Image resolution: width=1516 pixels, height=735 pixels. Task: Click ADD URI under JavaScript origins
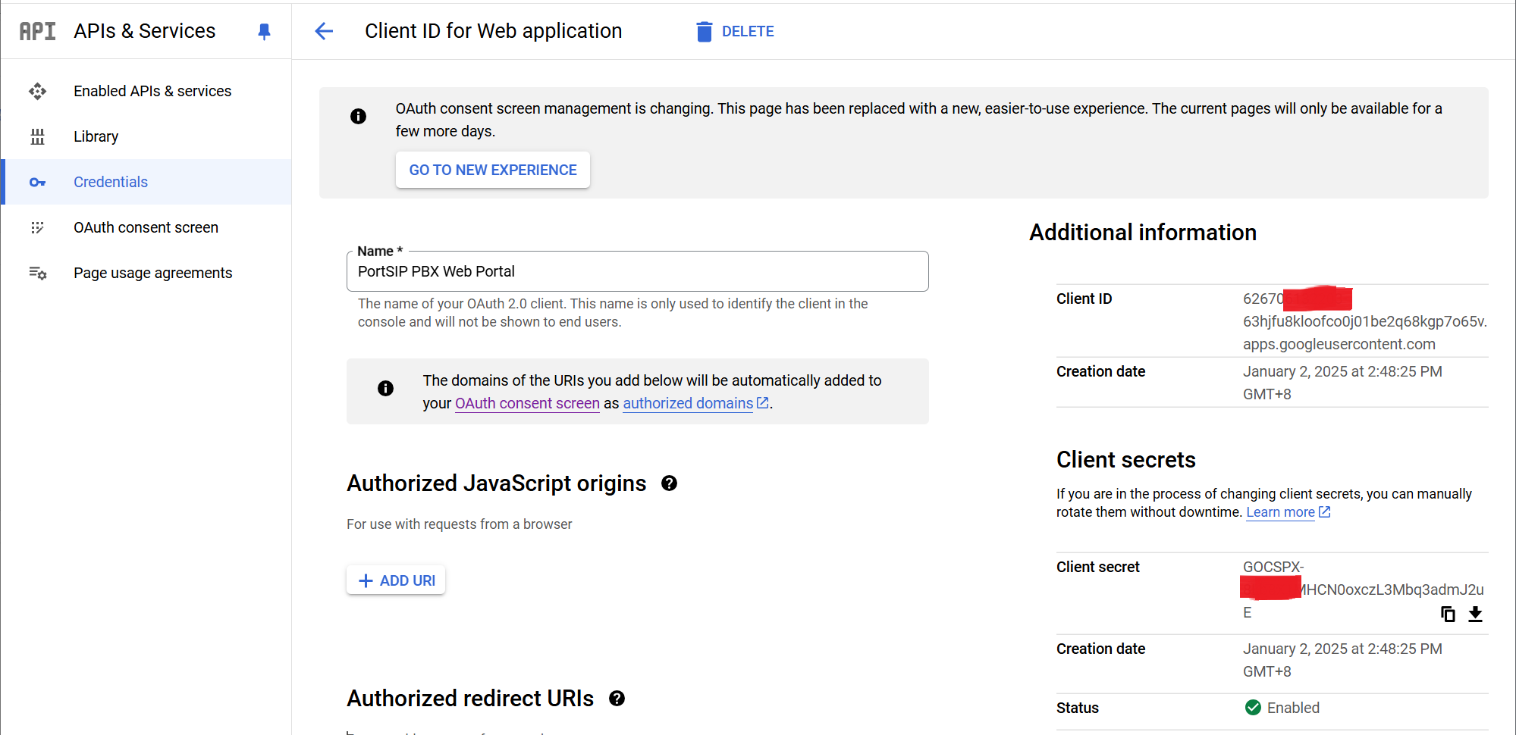[395, 580]
